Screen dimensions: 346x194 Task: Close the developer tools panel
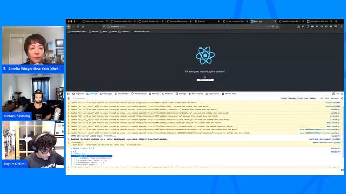point(342,94)
